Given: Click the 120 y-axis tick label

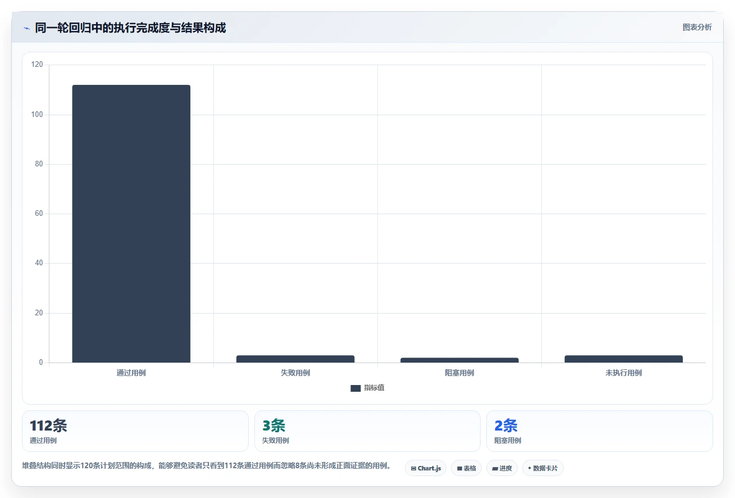Looking at the screenshot, I should coord(37,65).
